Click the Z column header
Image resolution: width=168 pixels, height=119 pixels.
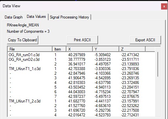point(132,49)
